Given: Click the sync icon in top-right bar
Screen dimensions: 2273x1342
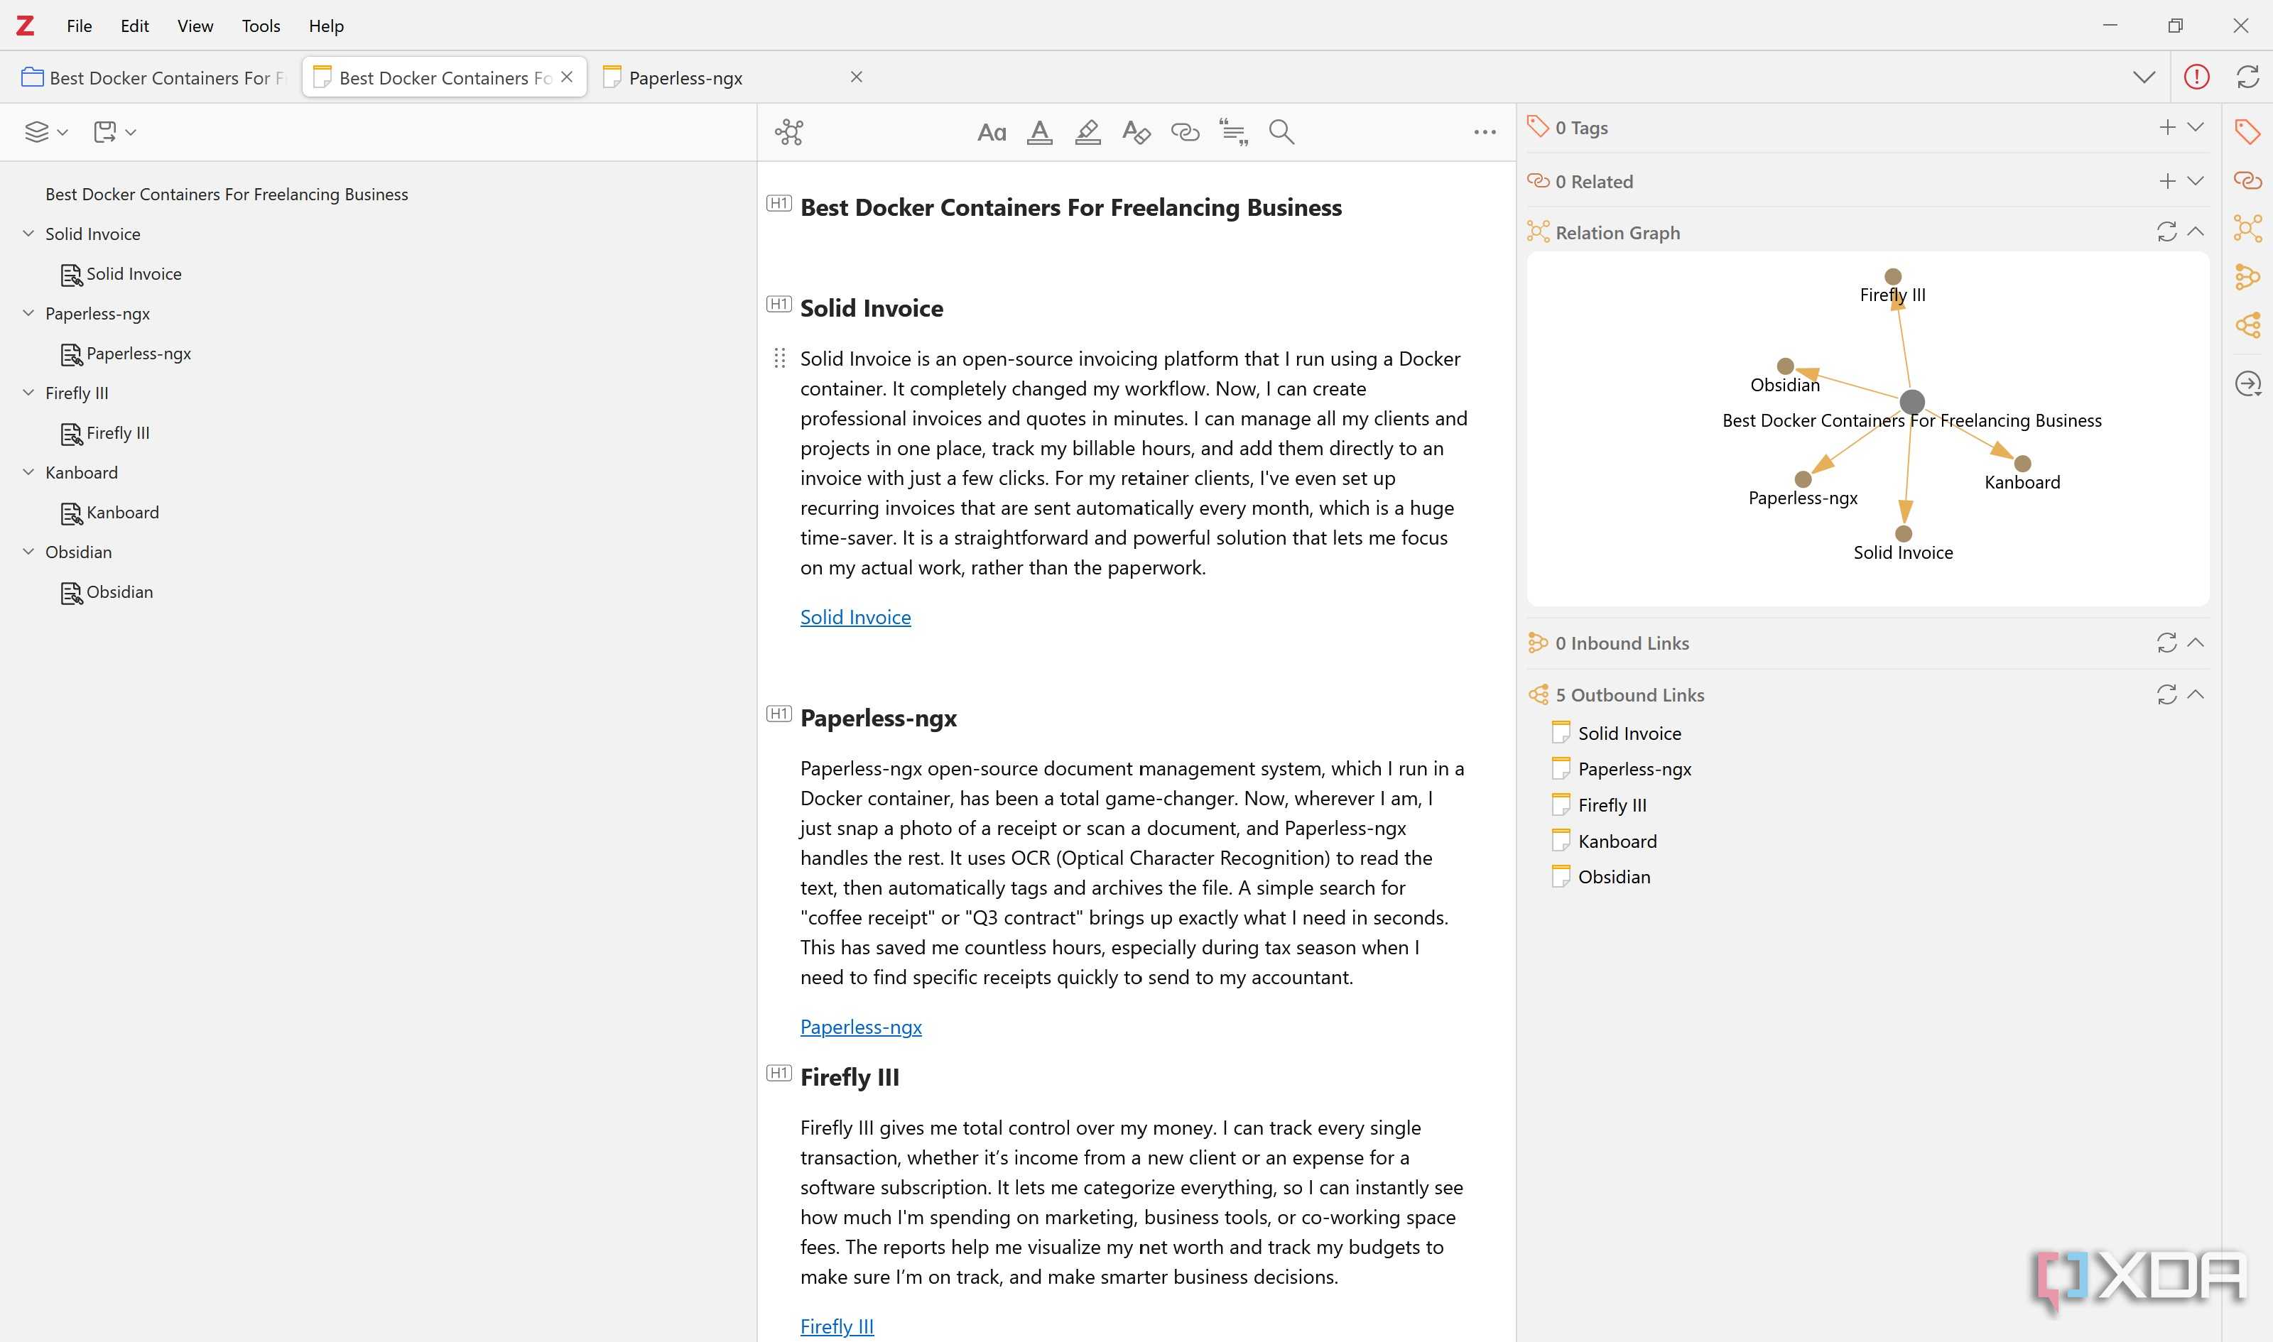Looking at the screenshot, I should (x=2247, y=77).
